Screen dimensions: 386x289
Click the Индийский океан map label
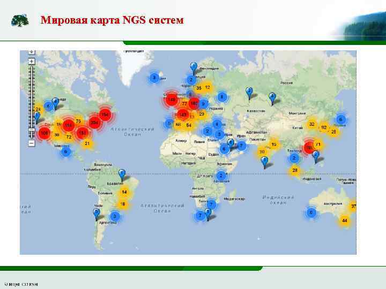pos(278,200)
